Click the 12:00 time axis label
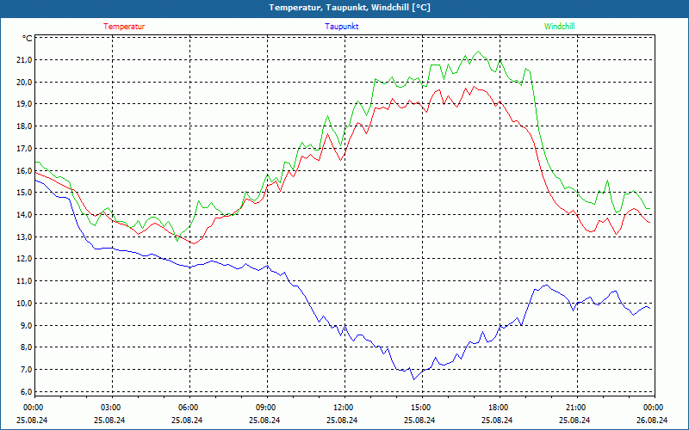This screenshot has height=430, width=689. point(343,408)
